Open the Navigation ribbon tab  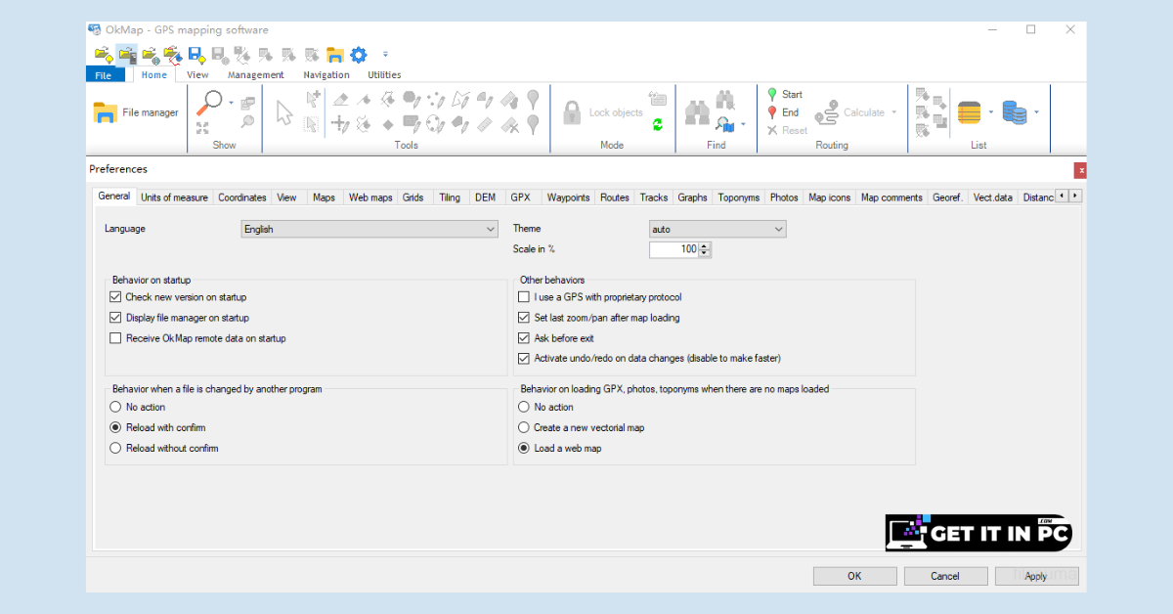pyautogui.click(x=326, y=74)
